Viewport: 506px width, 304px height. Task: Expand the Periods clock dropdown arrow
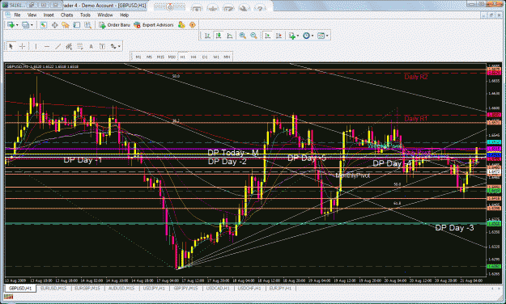[x=312, y=36]
